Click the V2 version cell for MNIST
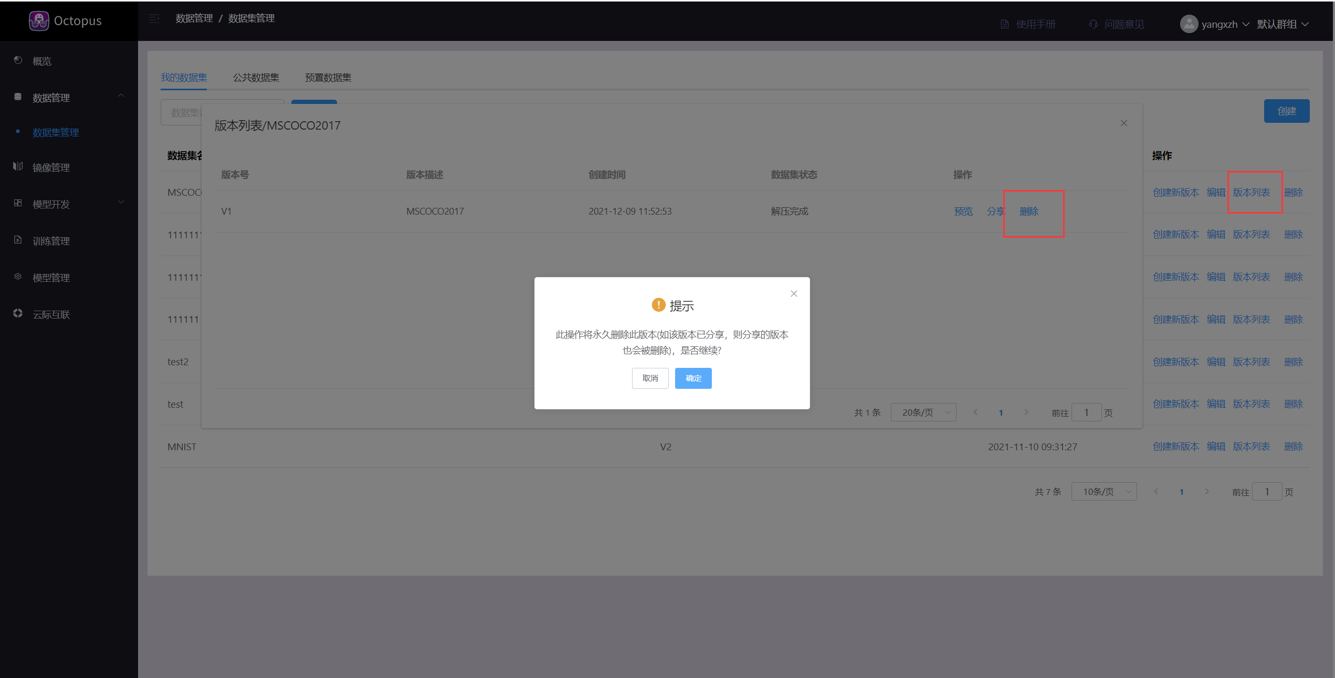The image size is (1335, 678). [x=666, y=447]
